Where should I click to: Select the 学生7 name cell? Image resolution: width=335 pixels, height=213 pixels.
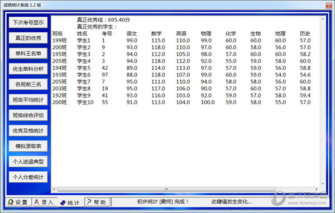click(84, 81)
